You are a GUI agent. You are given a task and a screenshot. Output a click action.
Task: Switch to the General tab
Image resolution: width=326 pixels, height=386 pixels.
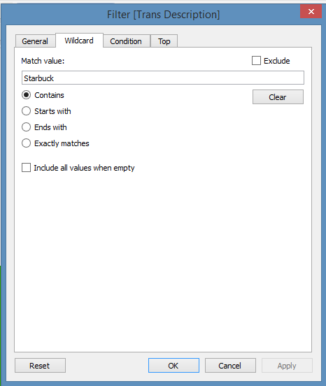point(35,41)
